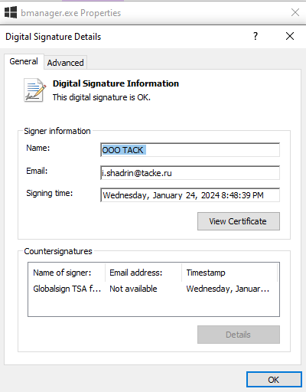Click the question mark help icon
This screenshot has height=392, width=306.
(x=256, y=36)
